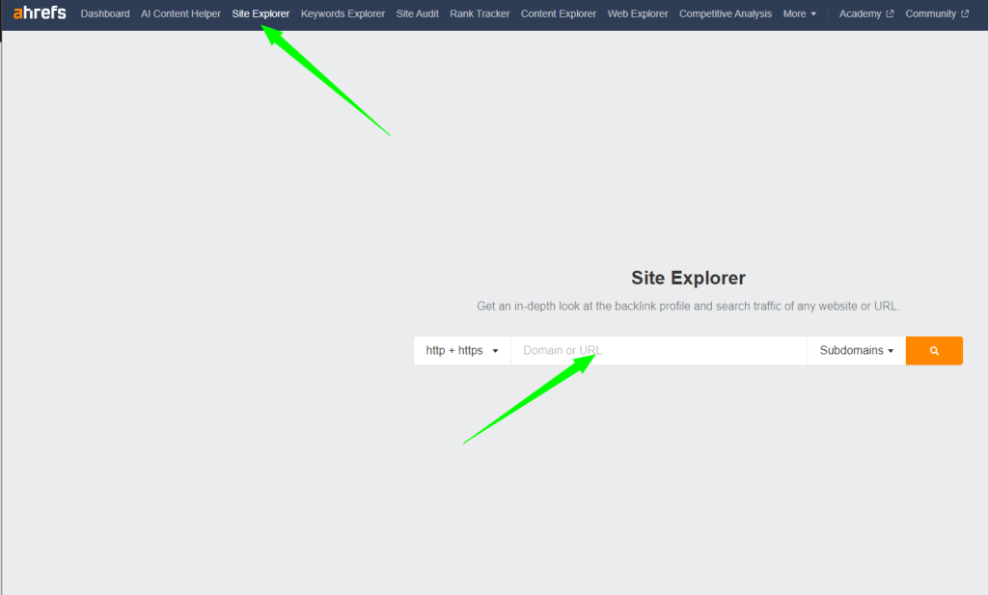Viewport: 988px width, 595px height.
Task: Visit the Community link
Action: (x=930, y=14)
